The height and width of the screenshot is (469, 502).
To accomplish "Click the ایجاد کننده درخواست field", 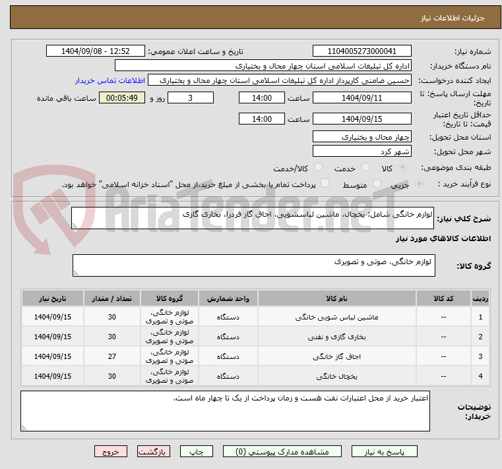I will click(280, 80).
